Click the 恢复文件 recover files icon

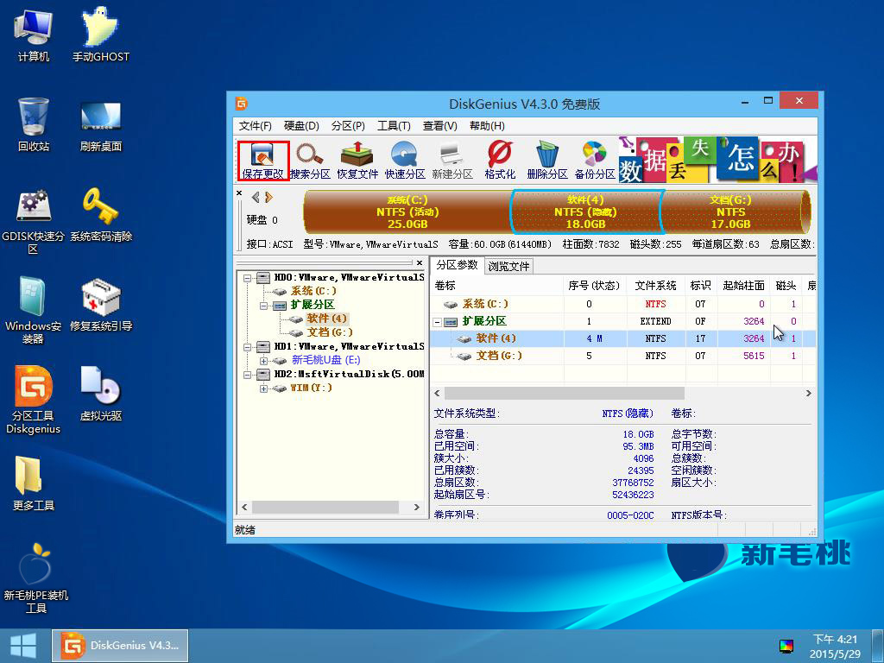coord(357,161)
